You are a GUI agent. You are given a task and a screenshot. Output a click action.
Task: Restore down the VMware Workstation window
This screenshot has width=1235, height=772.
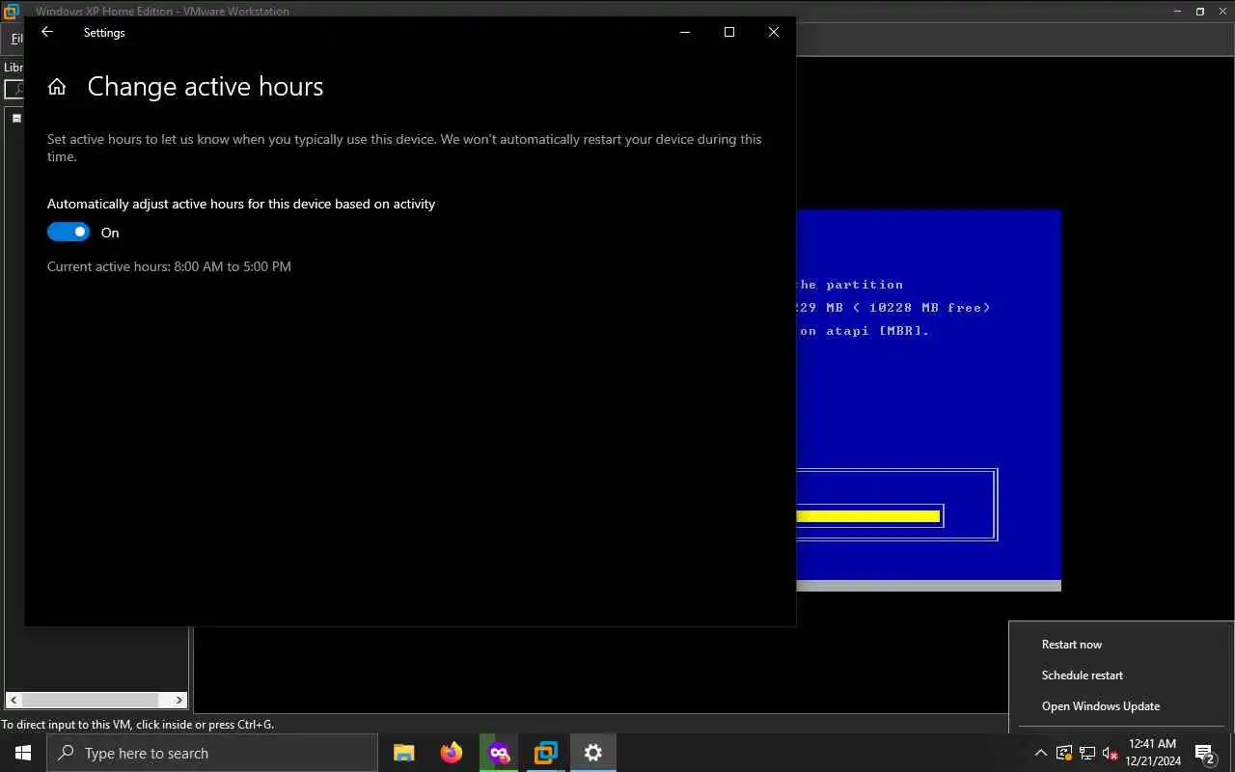1200,12
